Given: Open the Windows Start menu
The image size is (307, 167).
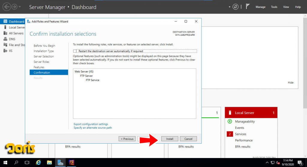Looking at the screenshot, I should coord(5,163).
